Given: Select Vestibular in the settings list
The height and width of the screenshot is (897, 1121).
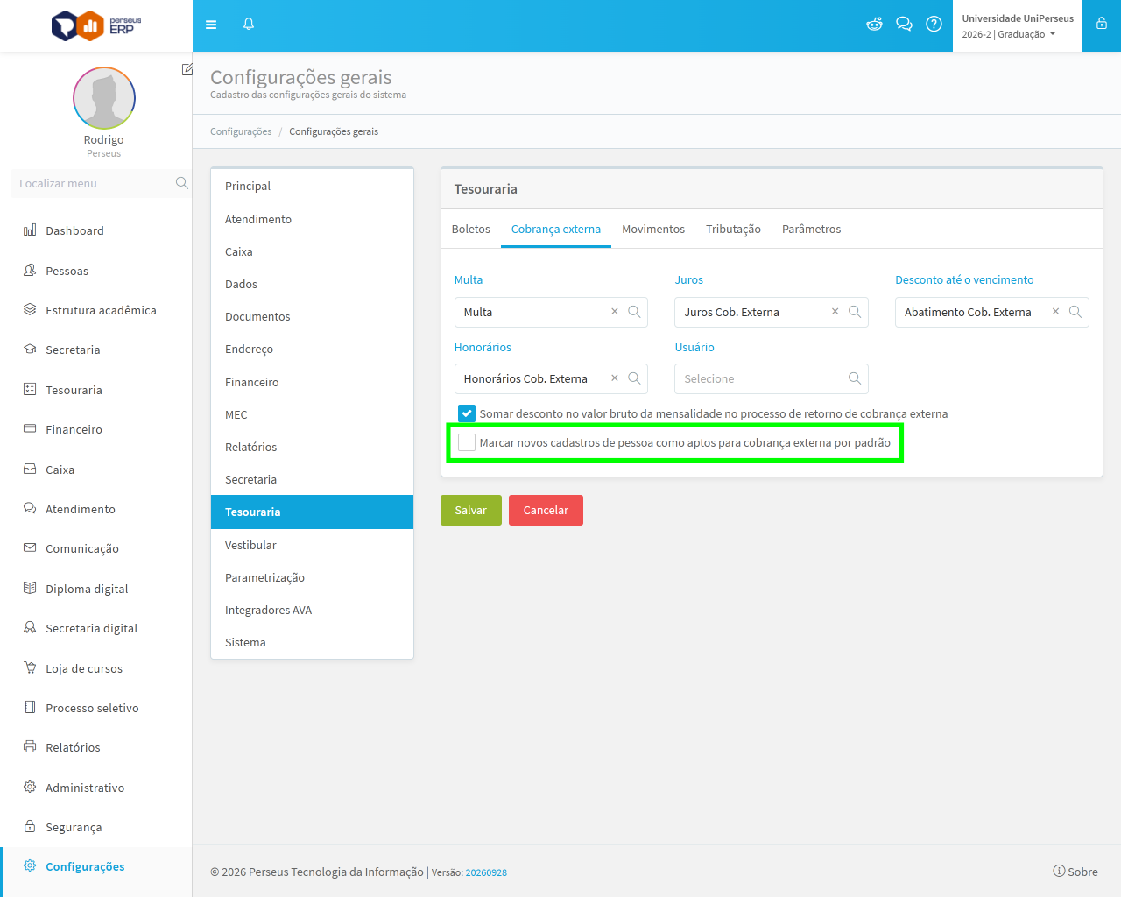Looking at the screenshot, I should 312,545.
